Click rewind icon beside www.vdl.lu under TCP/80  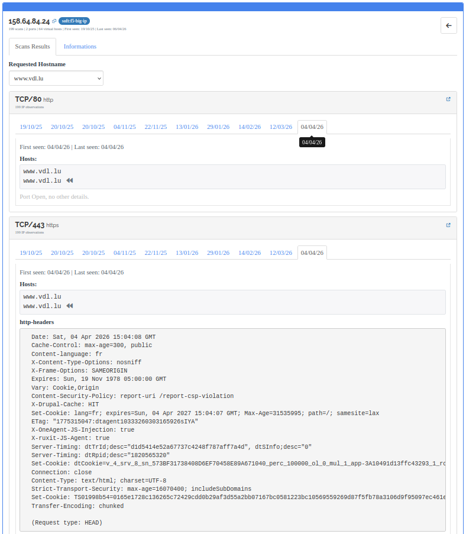[69, 181]
